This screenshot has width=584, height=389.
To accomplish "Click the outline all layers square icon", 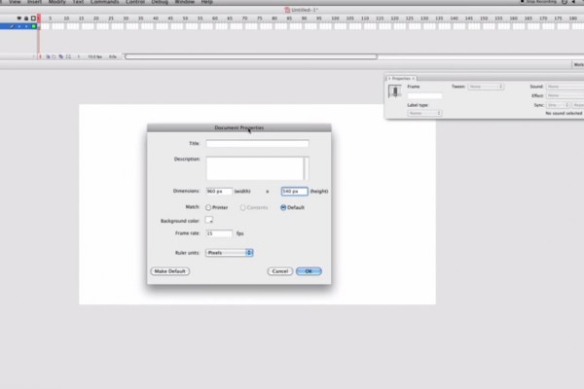I will pyautogui.click(x=33, y=18).
